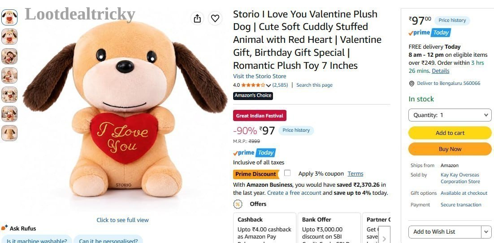Click the share icon above product image
The image size is (494, 243).
click(x=197, y=18)
